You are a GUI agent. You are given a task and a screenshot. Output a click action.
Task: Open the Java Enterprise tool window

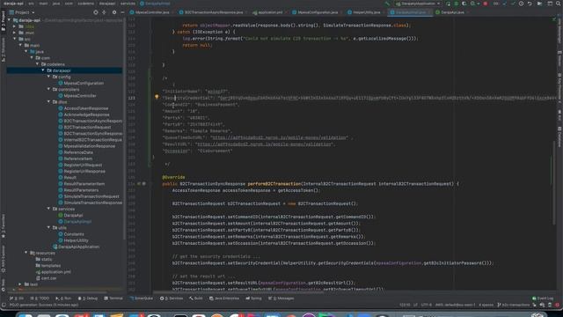[224, 299]
